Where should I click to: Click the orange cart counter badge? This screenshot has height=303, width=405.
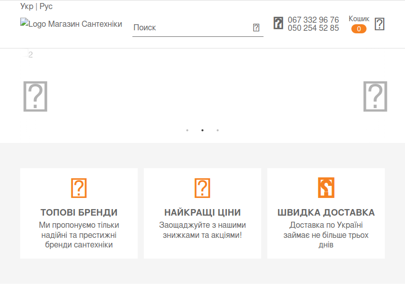click(359, 29)
